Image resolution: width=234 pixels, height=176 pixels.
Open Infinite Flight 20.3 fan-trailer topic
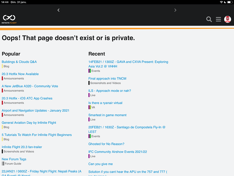pyautogui.click(x=22, y=147)
